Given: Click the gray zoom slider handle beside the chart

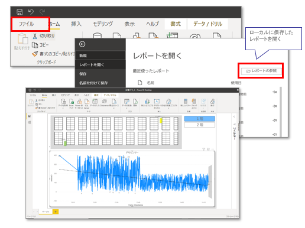Looking at the screenshot, I should (210, 181).
